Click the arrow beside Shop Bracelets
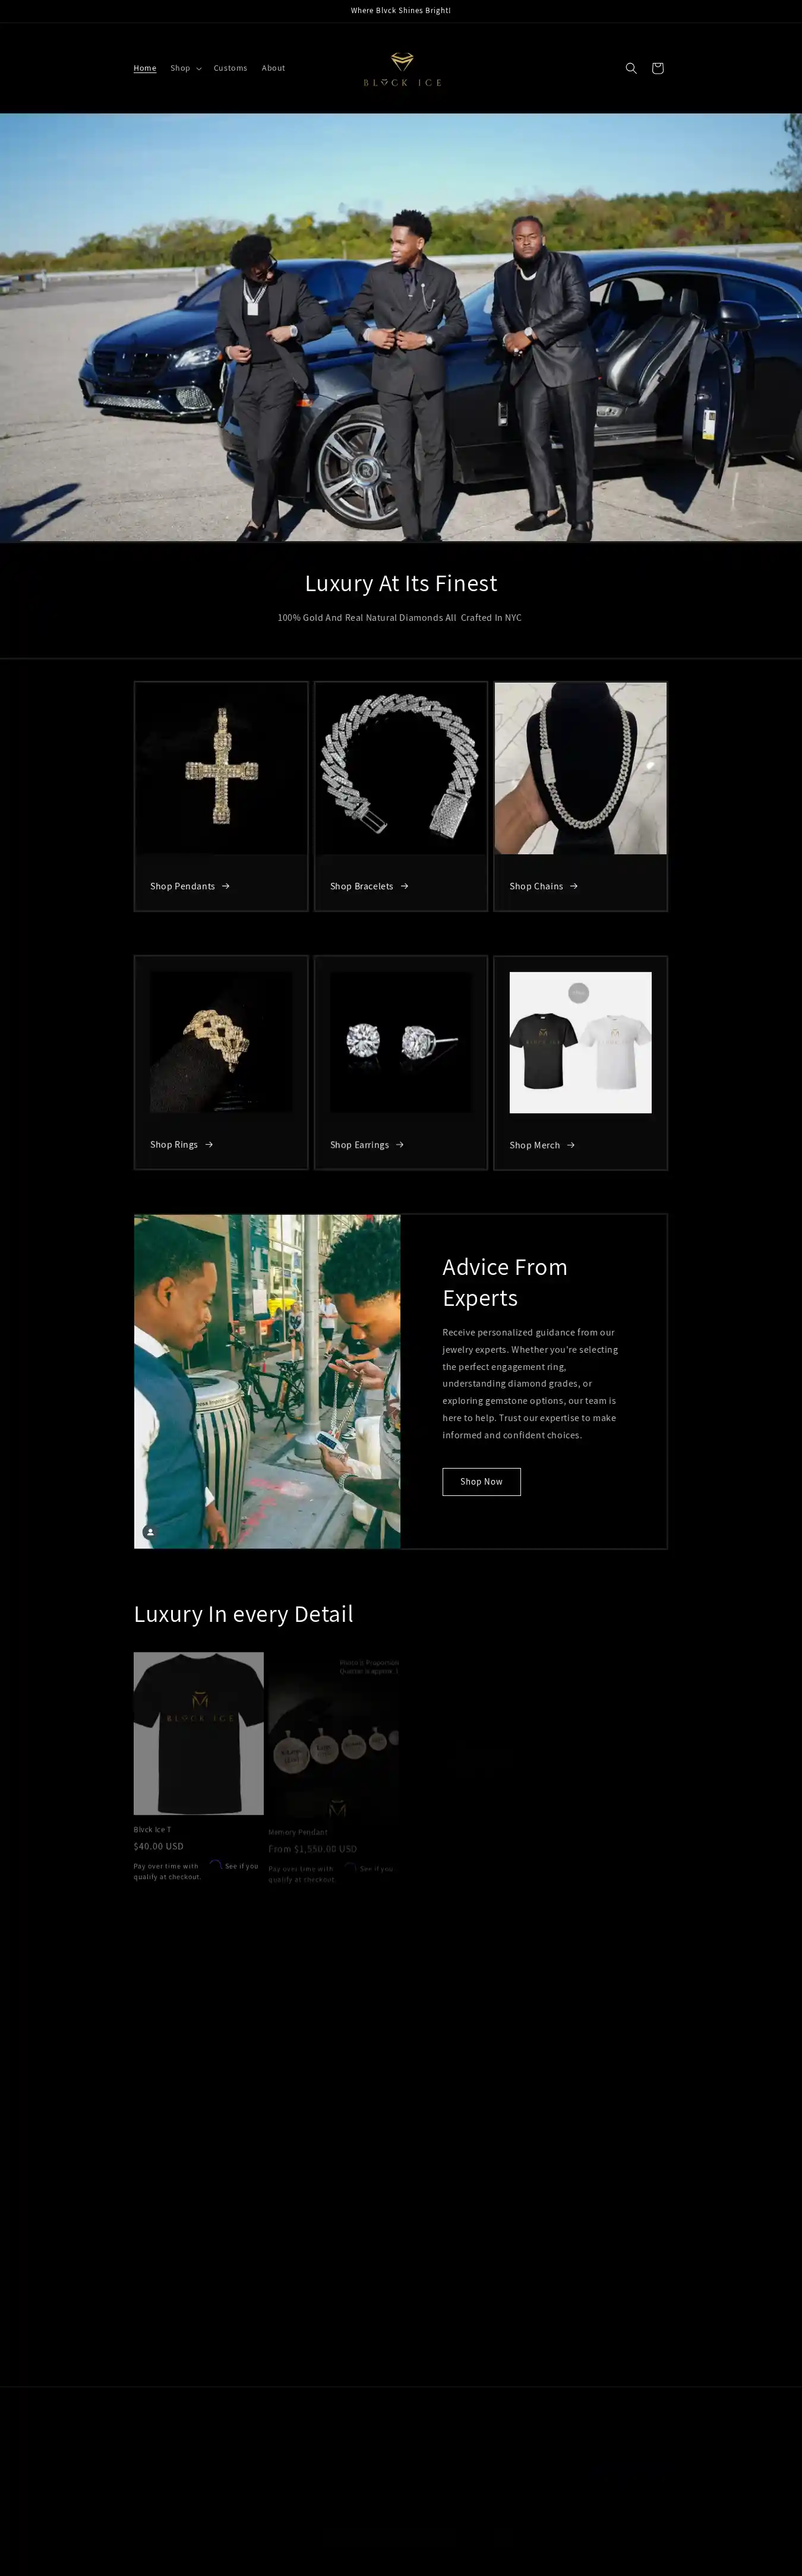Viewport: 802px width, 2576px height. pos(404,886)
